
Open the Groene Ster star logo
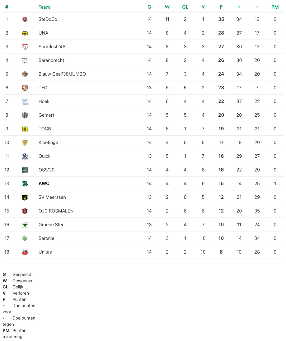coord(25,225)
